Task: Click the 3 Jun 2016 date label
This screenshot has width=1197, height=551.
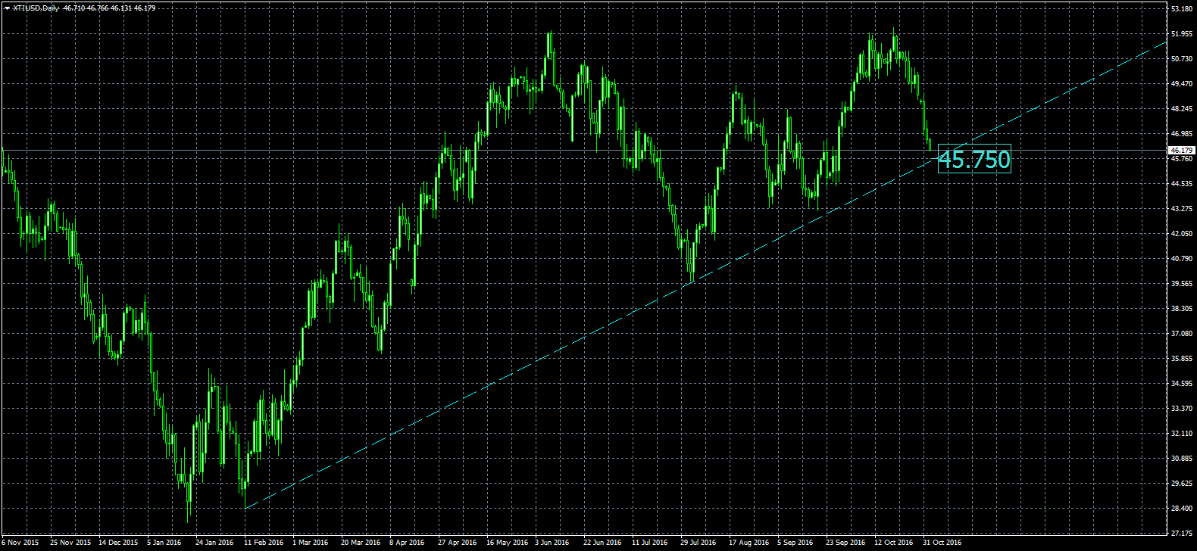Action: [x=552, y=543]
